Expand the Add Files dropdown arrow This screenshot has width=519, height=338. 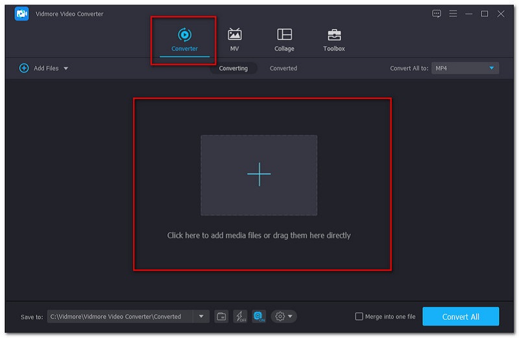(66, 68)
